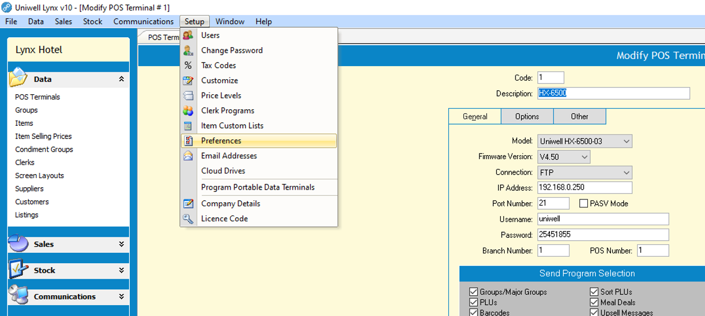Click the Licence Code key icon
Viewport: 705px width, 316px height.
coord(188,219)
